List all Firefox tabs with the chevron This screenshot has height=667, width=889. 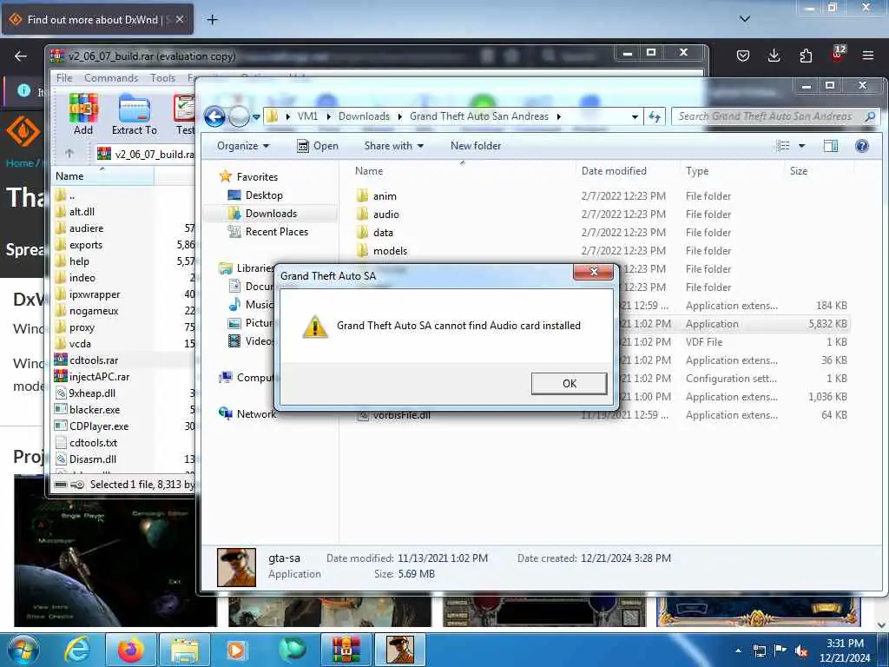click(x=744, y=19)
